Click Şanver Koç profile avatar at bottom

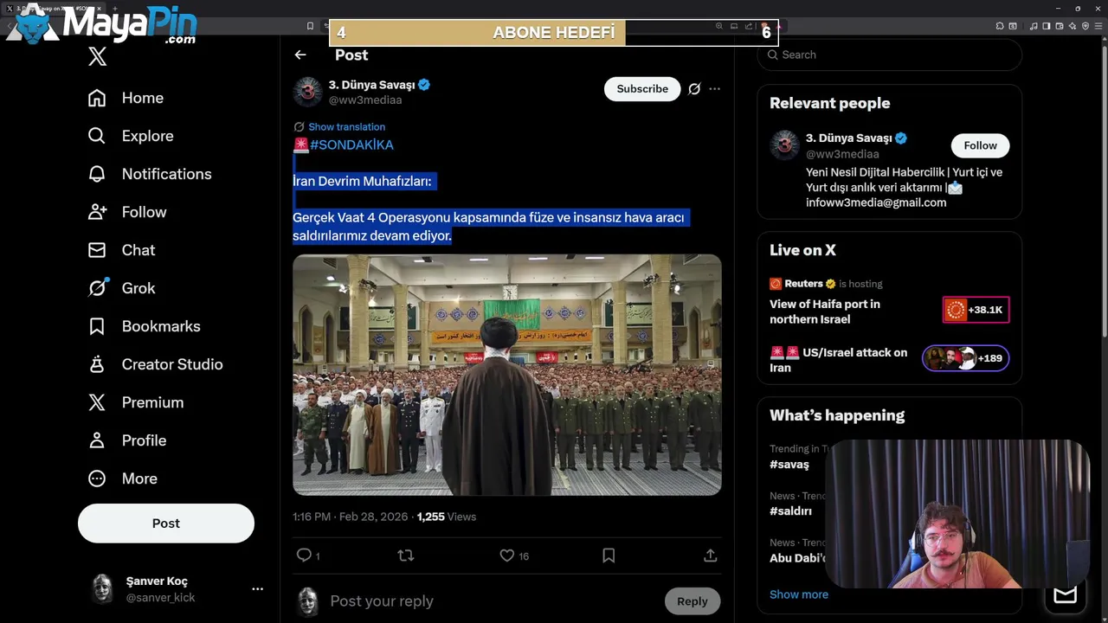pos(102,588)
